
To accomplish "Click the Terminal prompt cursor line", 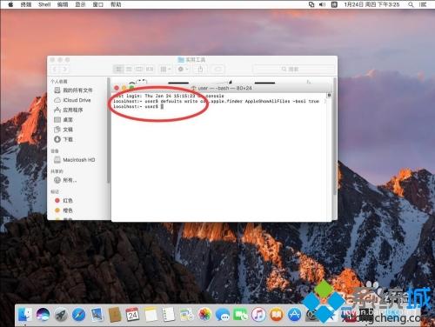I will click(138, 107).
